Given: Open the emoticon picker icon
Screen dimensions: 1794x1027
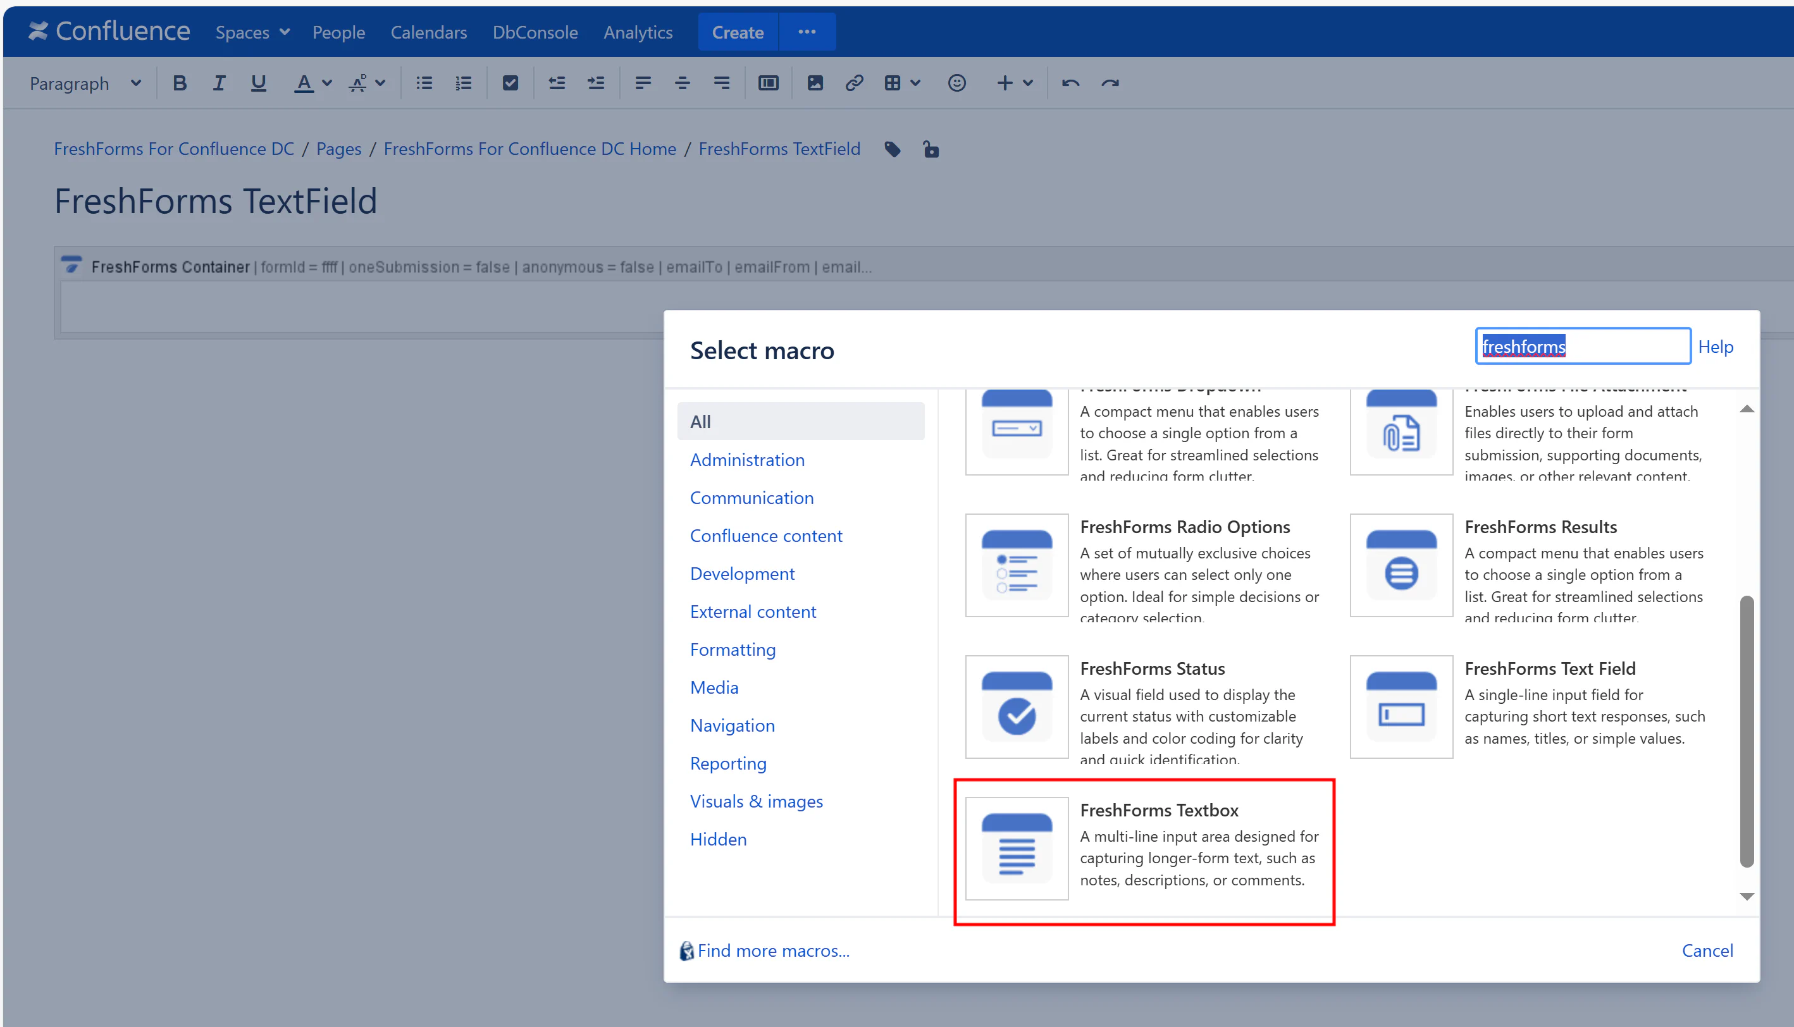Looking at the screenshot, I should point(956,83).
